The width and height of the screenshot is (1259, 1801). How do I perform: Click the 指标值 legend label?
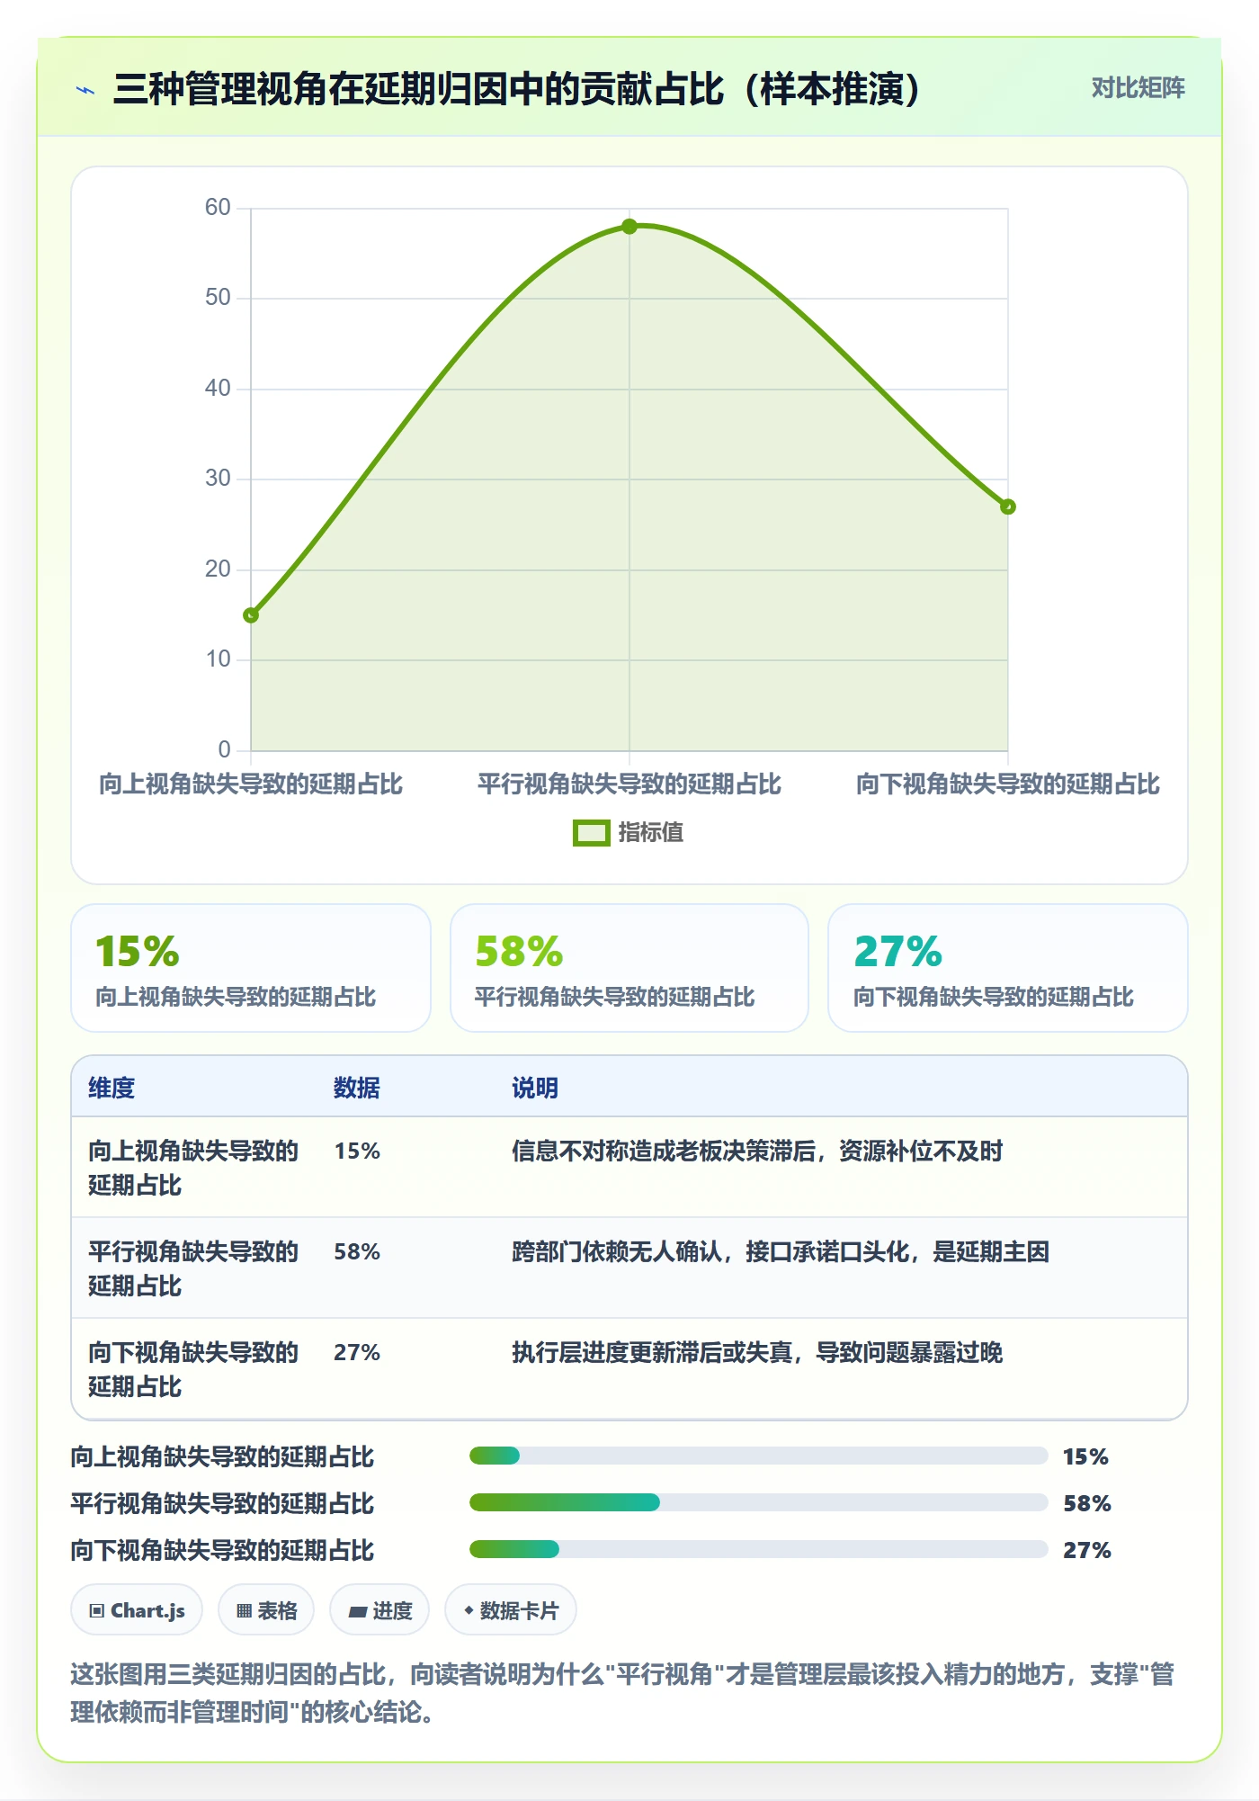pos(650,833)
